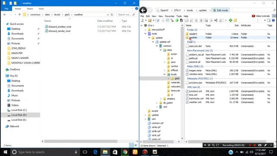
Task: Click the levels breadcrumb in File Explorer
Action: pos(57,15)
